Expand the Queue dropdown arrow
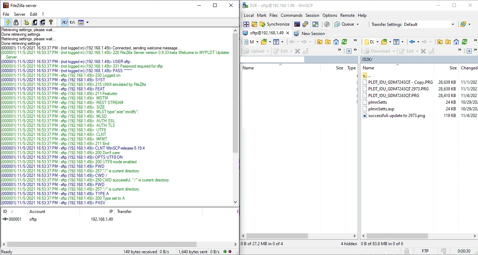This screenshot has height=255, width=478. tap(357, 24)
